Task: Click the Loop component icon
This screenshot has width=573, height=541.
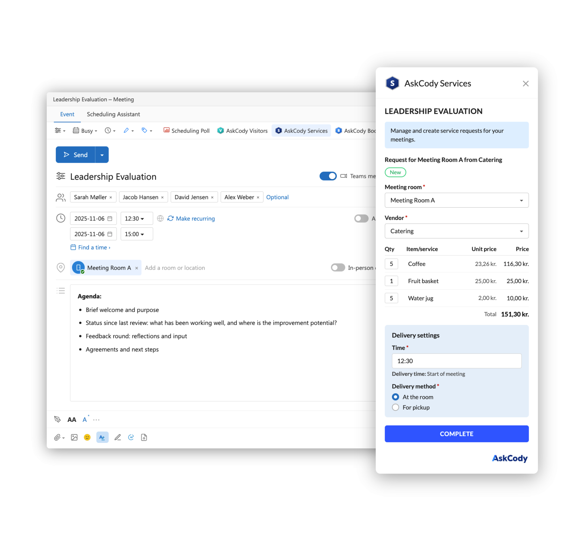Action: coord(131,437)
